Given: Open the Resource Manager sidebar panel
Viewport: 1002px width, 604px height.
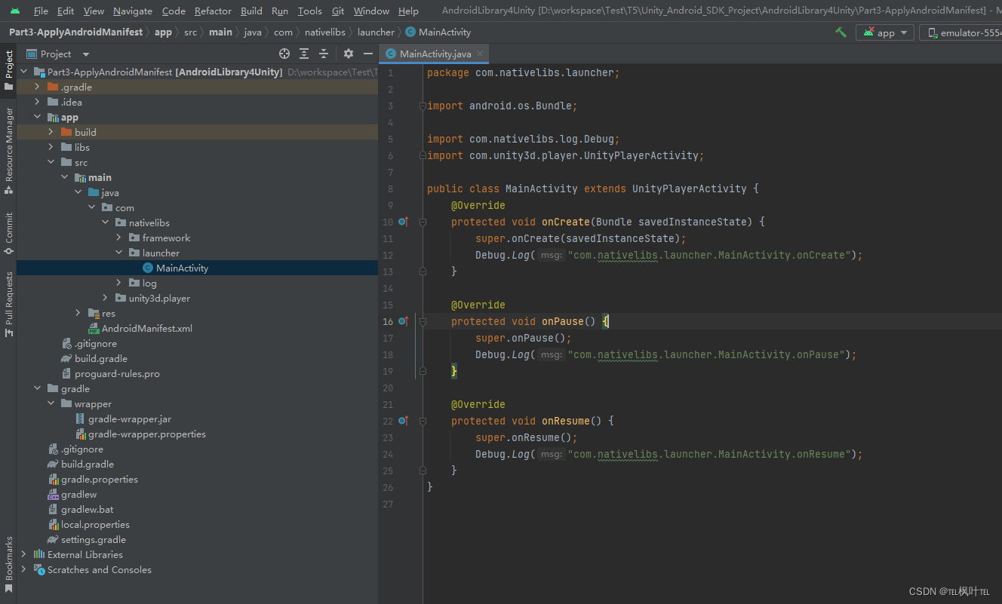Looking at the screenshot, I should [x=8, y=143].
